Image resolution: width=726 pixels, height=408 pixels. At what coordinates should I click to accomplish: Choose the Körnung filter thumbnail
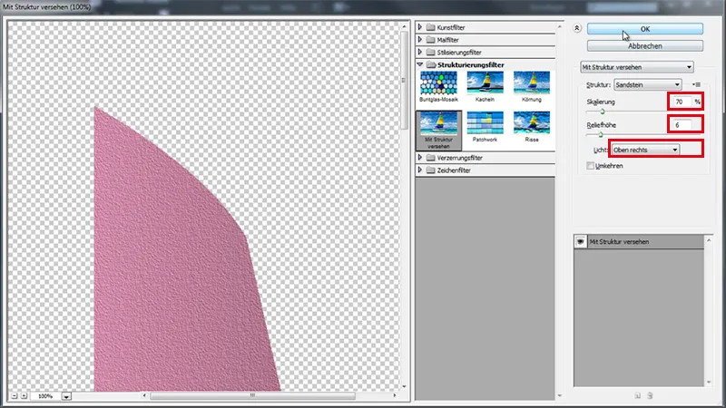click(x=532, y=83)
